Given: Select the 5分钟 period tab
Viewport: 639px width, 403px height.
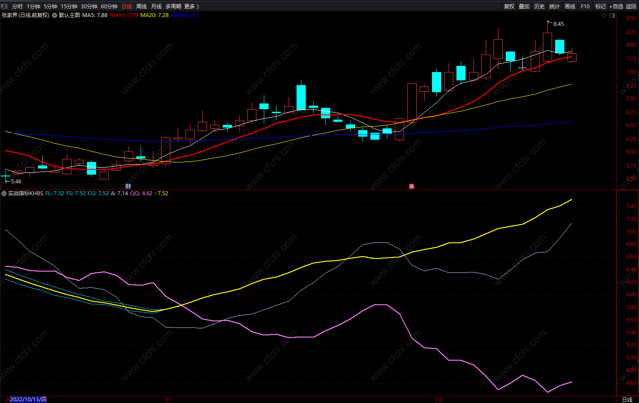Looking at the screenshot, I should click(x=51, y=7).
